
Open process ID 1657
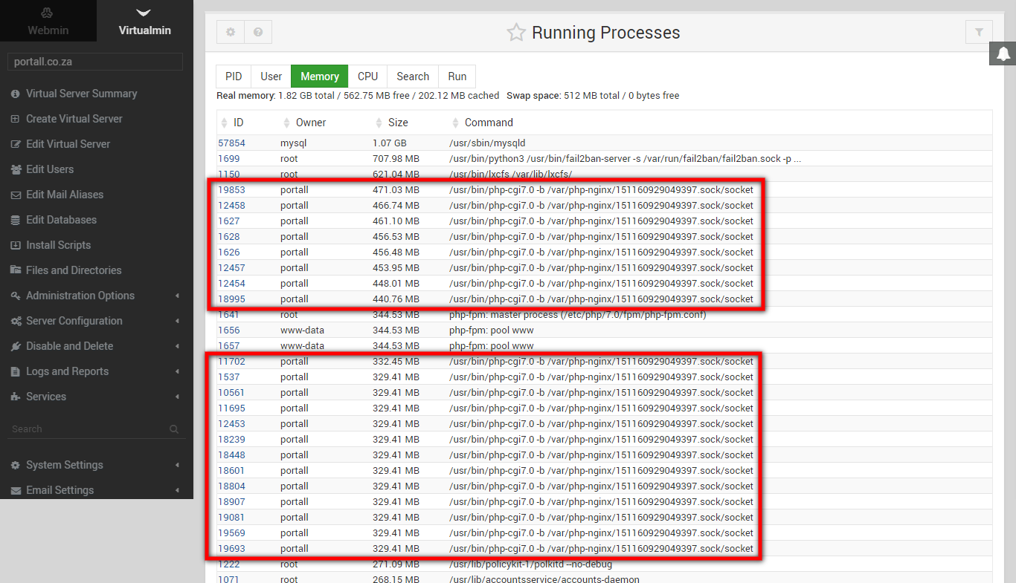pos(228,345)
